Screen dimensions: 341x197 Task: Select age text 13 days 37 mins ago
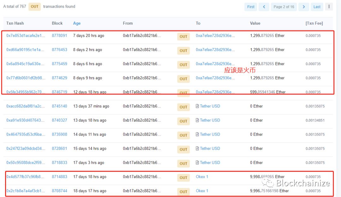(91, 106)
